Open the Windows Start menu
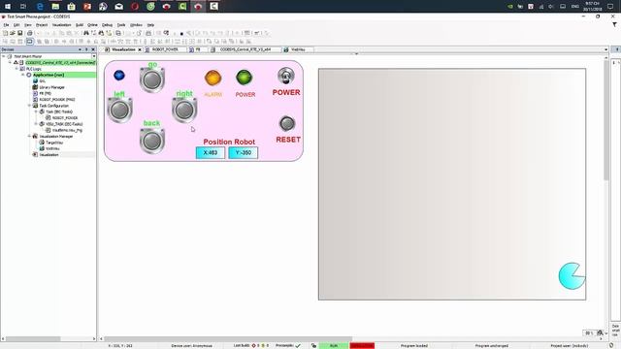Image resolution: width=621 pixels, height=349 pixels. click(8, 7)
